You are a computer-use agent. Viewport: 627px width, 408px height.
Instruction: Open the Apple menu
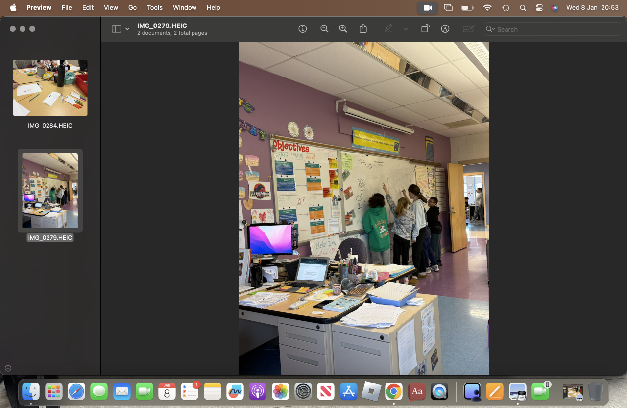13,7
